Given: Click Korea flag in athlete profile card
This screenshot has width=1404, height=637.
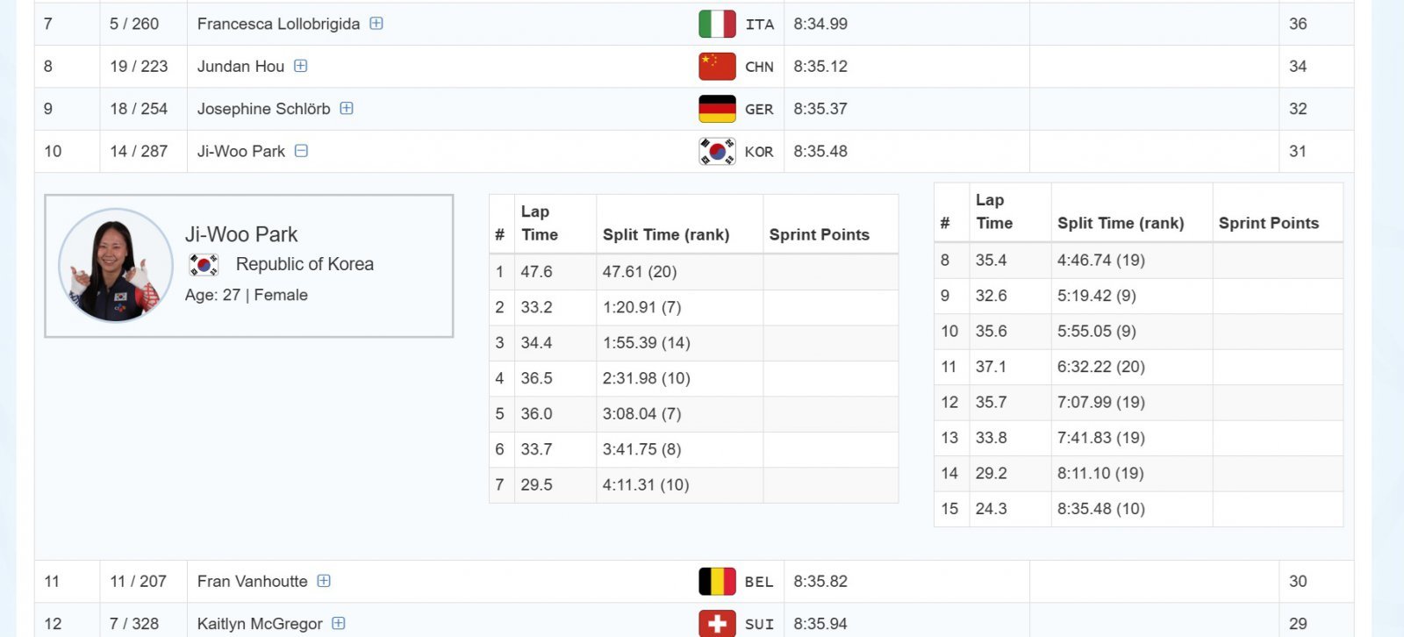Looking at the screenshot, I should 204,264.
